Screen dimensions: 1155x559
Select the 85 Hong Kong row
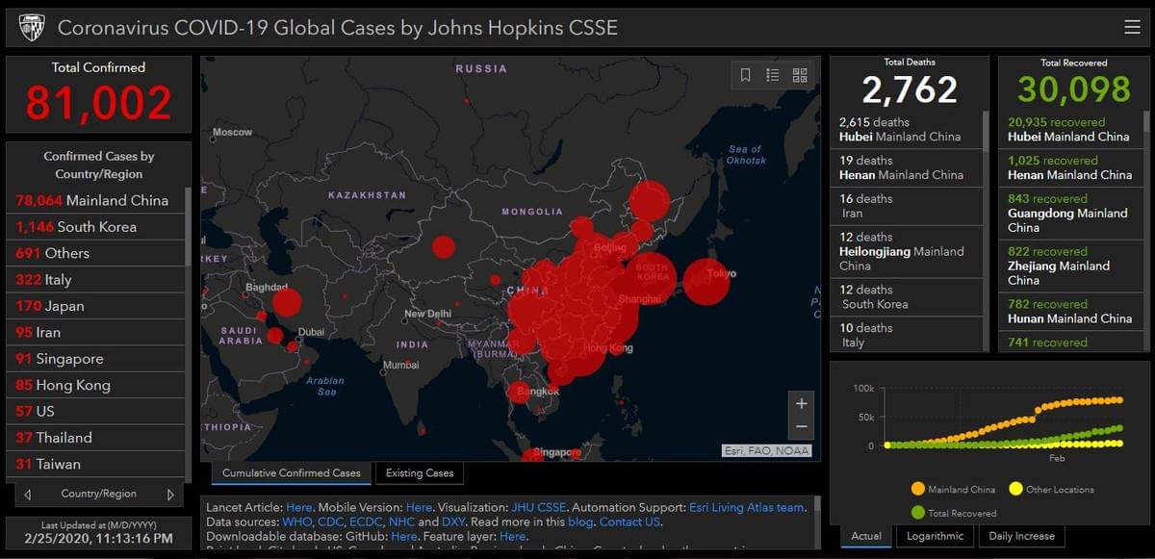[93, 385]
